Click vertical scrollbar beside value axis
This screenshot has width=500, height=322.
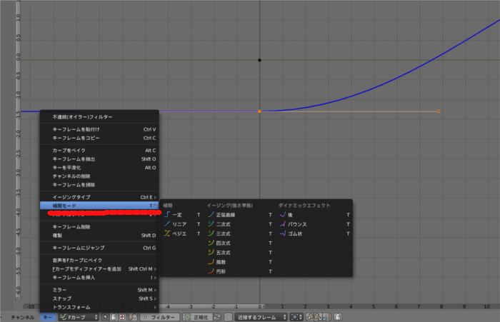click(x=18, y=151)
